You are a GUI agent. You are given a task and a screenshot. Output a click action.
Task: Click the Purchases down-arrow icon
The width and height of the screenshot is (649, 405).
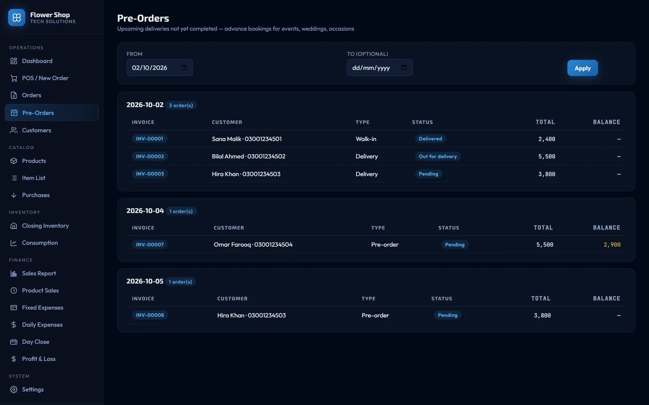coord(14,195)
